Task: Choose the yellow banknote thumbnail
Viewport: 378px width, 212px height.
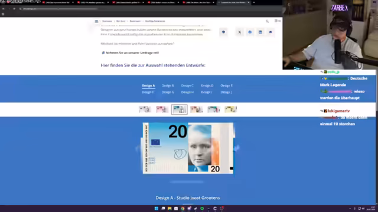Action: tap(231, 110)
